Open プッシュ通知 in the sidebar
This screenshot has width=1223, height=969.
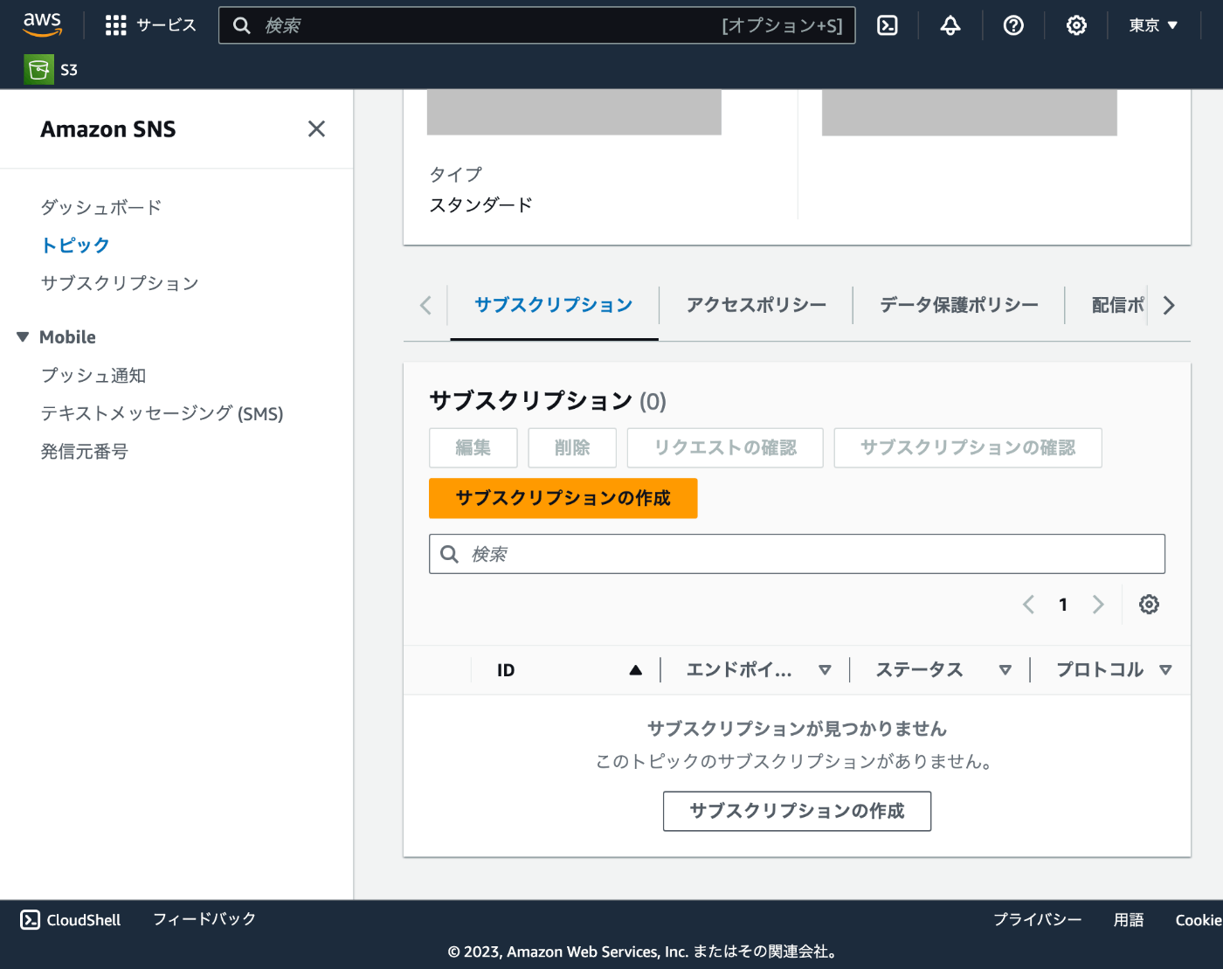point(93,376)
